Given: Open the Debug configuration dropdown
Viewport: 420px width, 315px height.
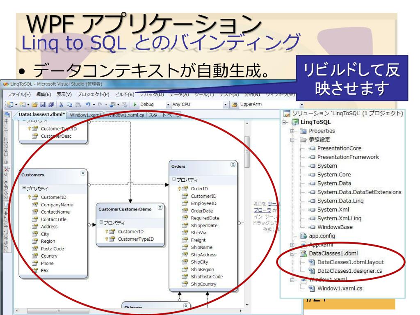Looking at the screenshot, I should (168, 105).
